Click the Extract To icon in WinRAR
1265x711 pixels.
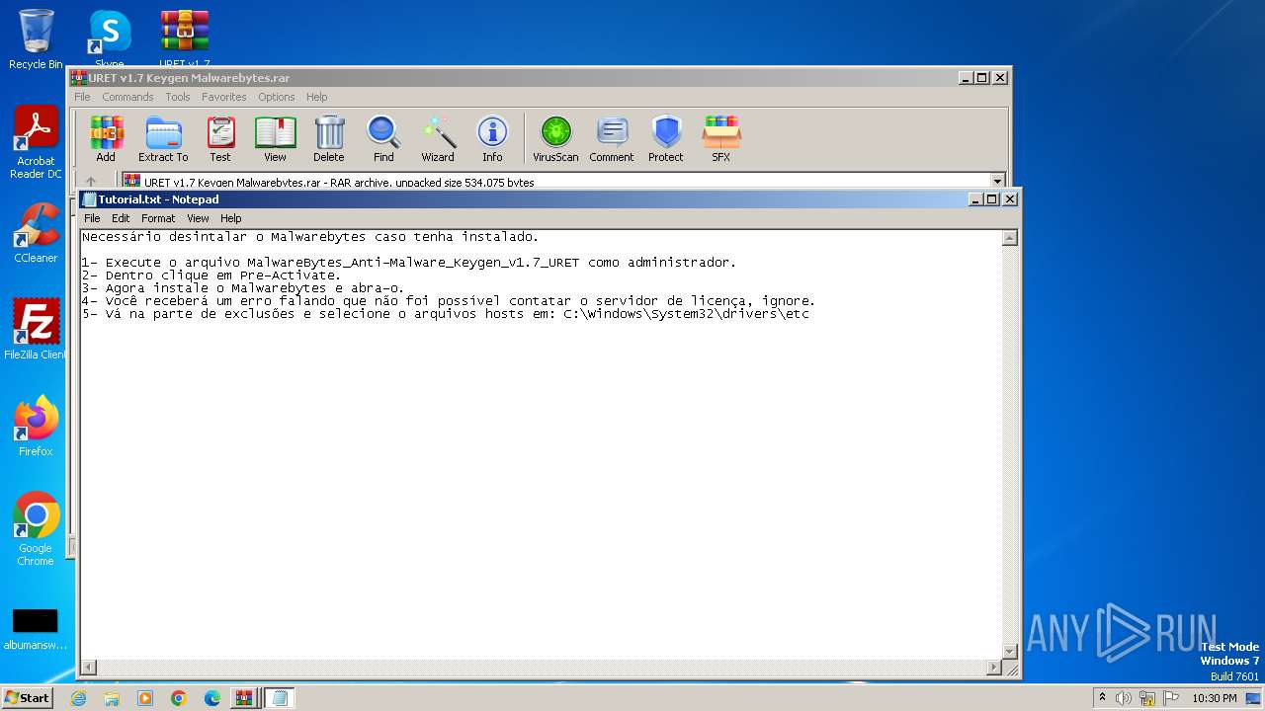[163, 139]
